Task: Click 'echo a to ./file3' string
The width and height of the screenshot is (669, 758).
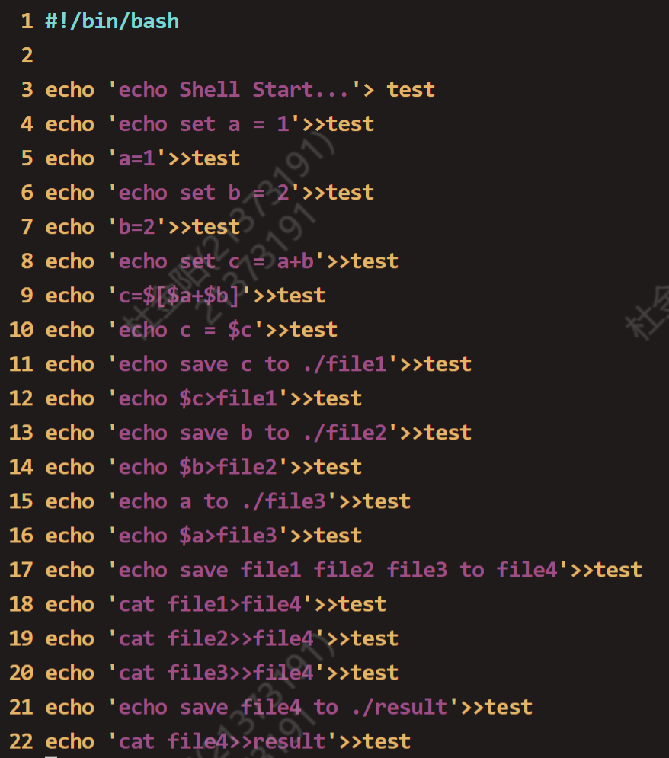Action: coord(222,501)
